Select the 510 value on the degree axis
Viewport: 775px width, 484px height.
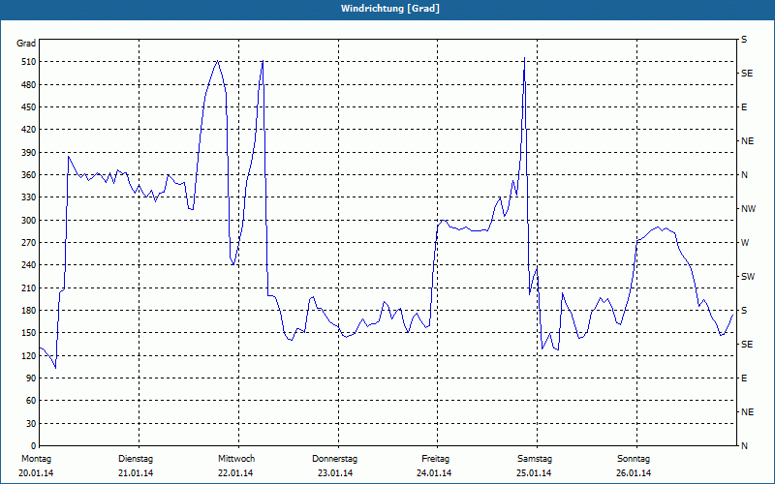coord(29,62)
